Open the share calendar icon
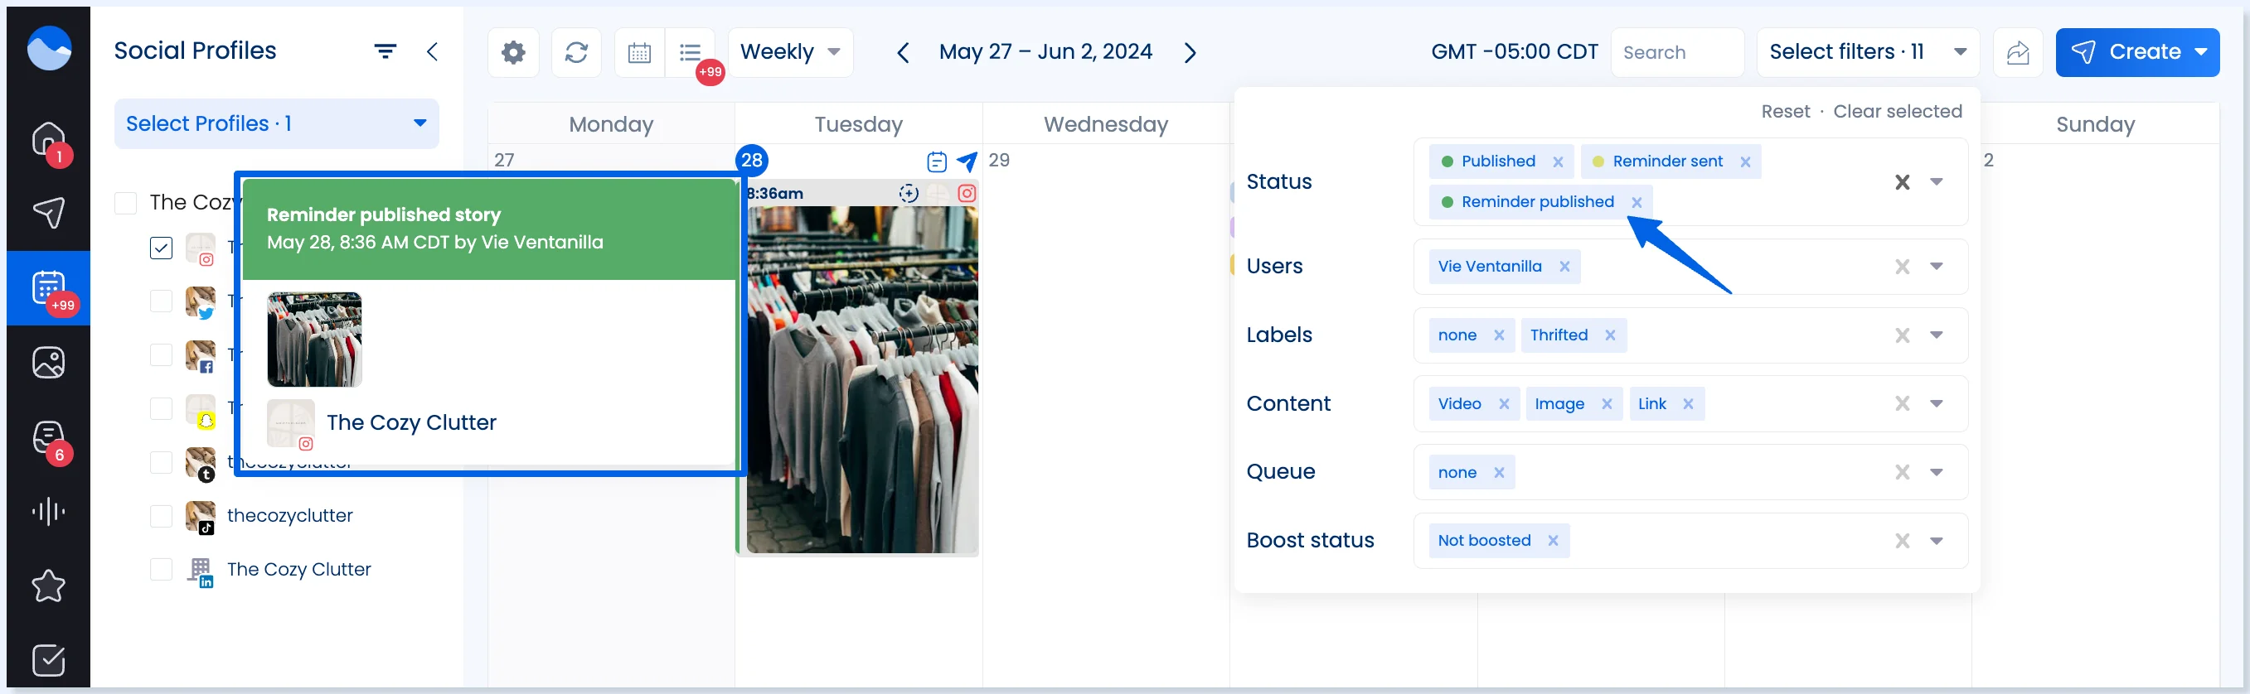Image resolution: width=2250 pixels, height=694 pixels. pyautogui.click(x=2018, y=52)
